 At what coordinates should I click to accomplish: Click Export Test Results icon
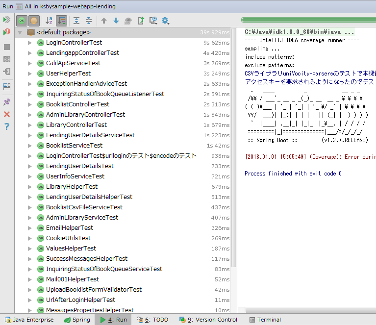pyautogui.click(x=141, y=21)
